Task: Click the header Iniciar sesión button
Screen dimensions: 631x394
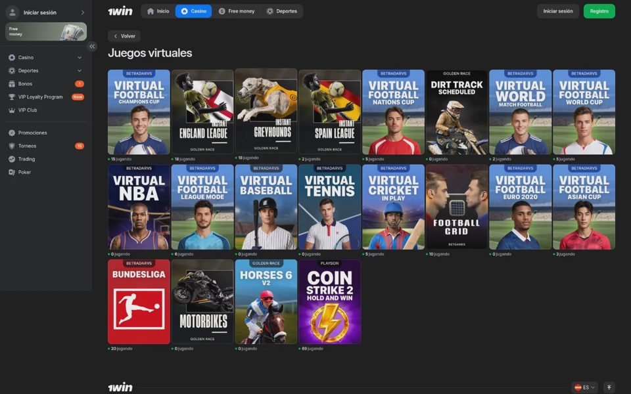Action: [558, 11]
